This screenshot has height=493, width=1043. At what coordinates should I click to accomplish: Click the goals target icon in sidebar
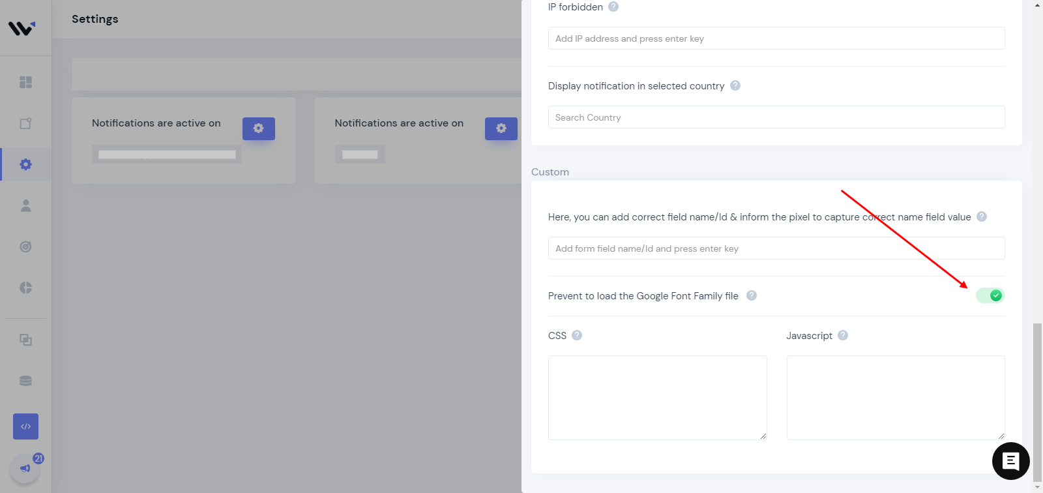(25, 246)
